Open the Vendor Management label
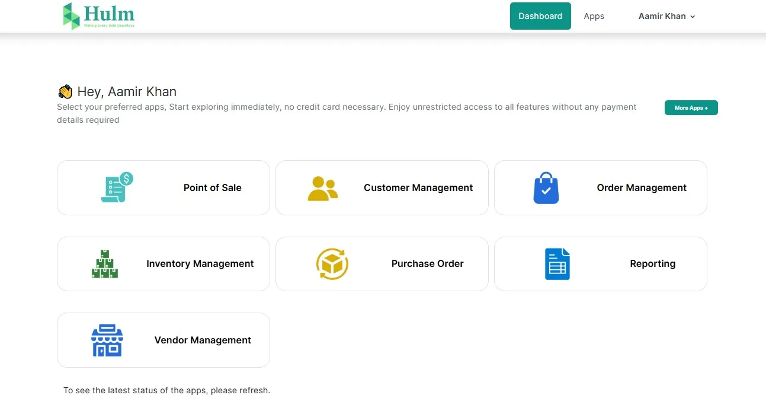Image resolution: width=766 pixels, height=414 pixels. coord(203,340)
